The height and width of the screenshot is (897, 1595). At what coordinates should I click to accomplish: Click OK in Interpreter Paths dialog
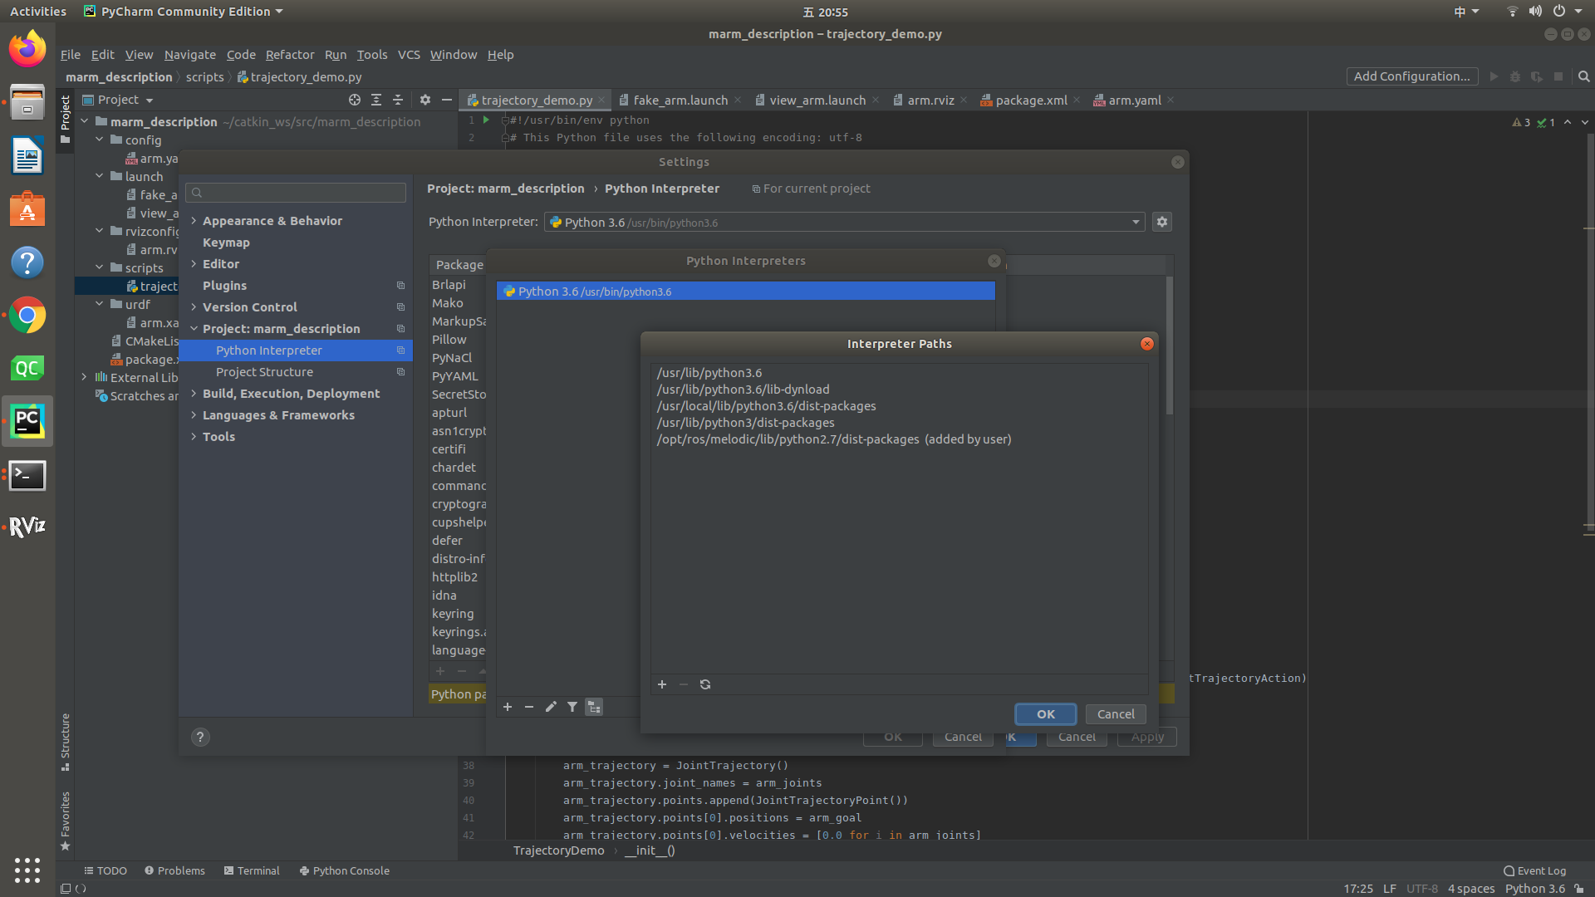pyautogui.click(x=1045, y=714)
